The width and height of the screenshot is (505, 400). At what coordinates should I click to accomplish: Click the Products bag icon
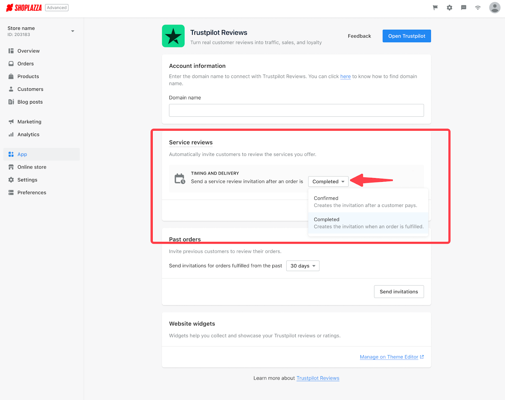pyautogui.click(x=11, y=76)
